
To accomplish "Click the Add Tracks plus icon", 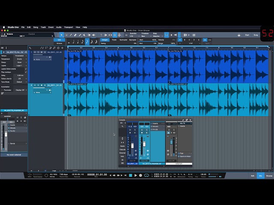I will pos(62,48).
